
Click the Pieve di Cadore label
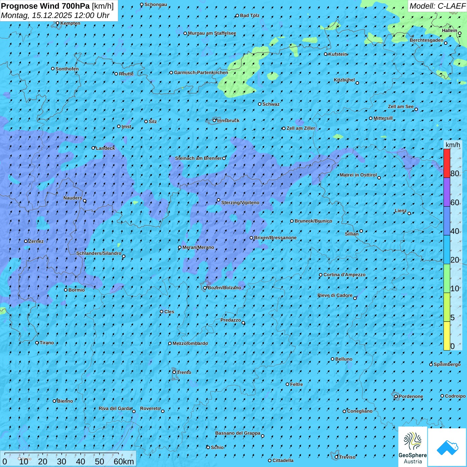(335, 295)
